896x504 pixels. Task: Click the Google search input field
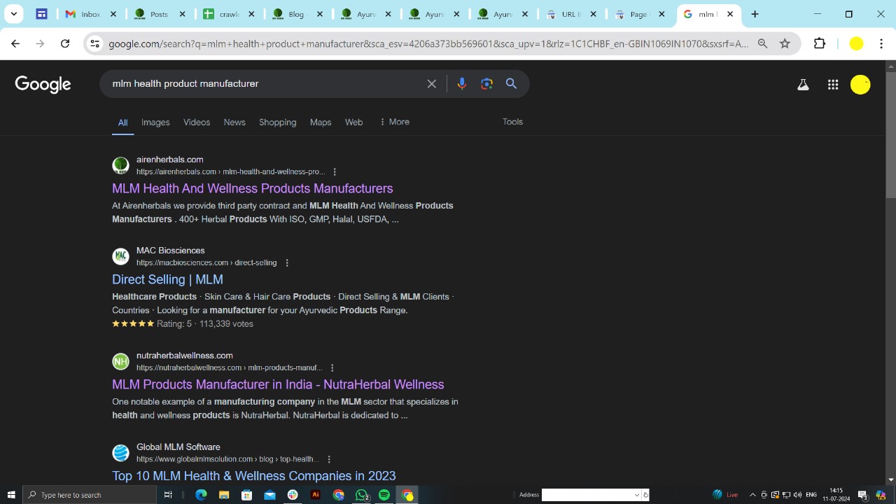(x=266, y=83)
